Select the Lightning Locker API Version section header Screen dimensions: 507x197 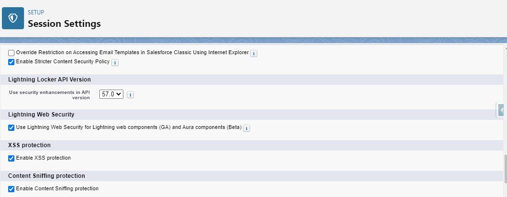coord(49,79)
